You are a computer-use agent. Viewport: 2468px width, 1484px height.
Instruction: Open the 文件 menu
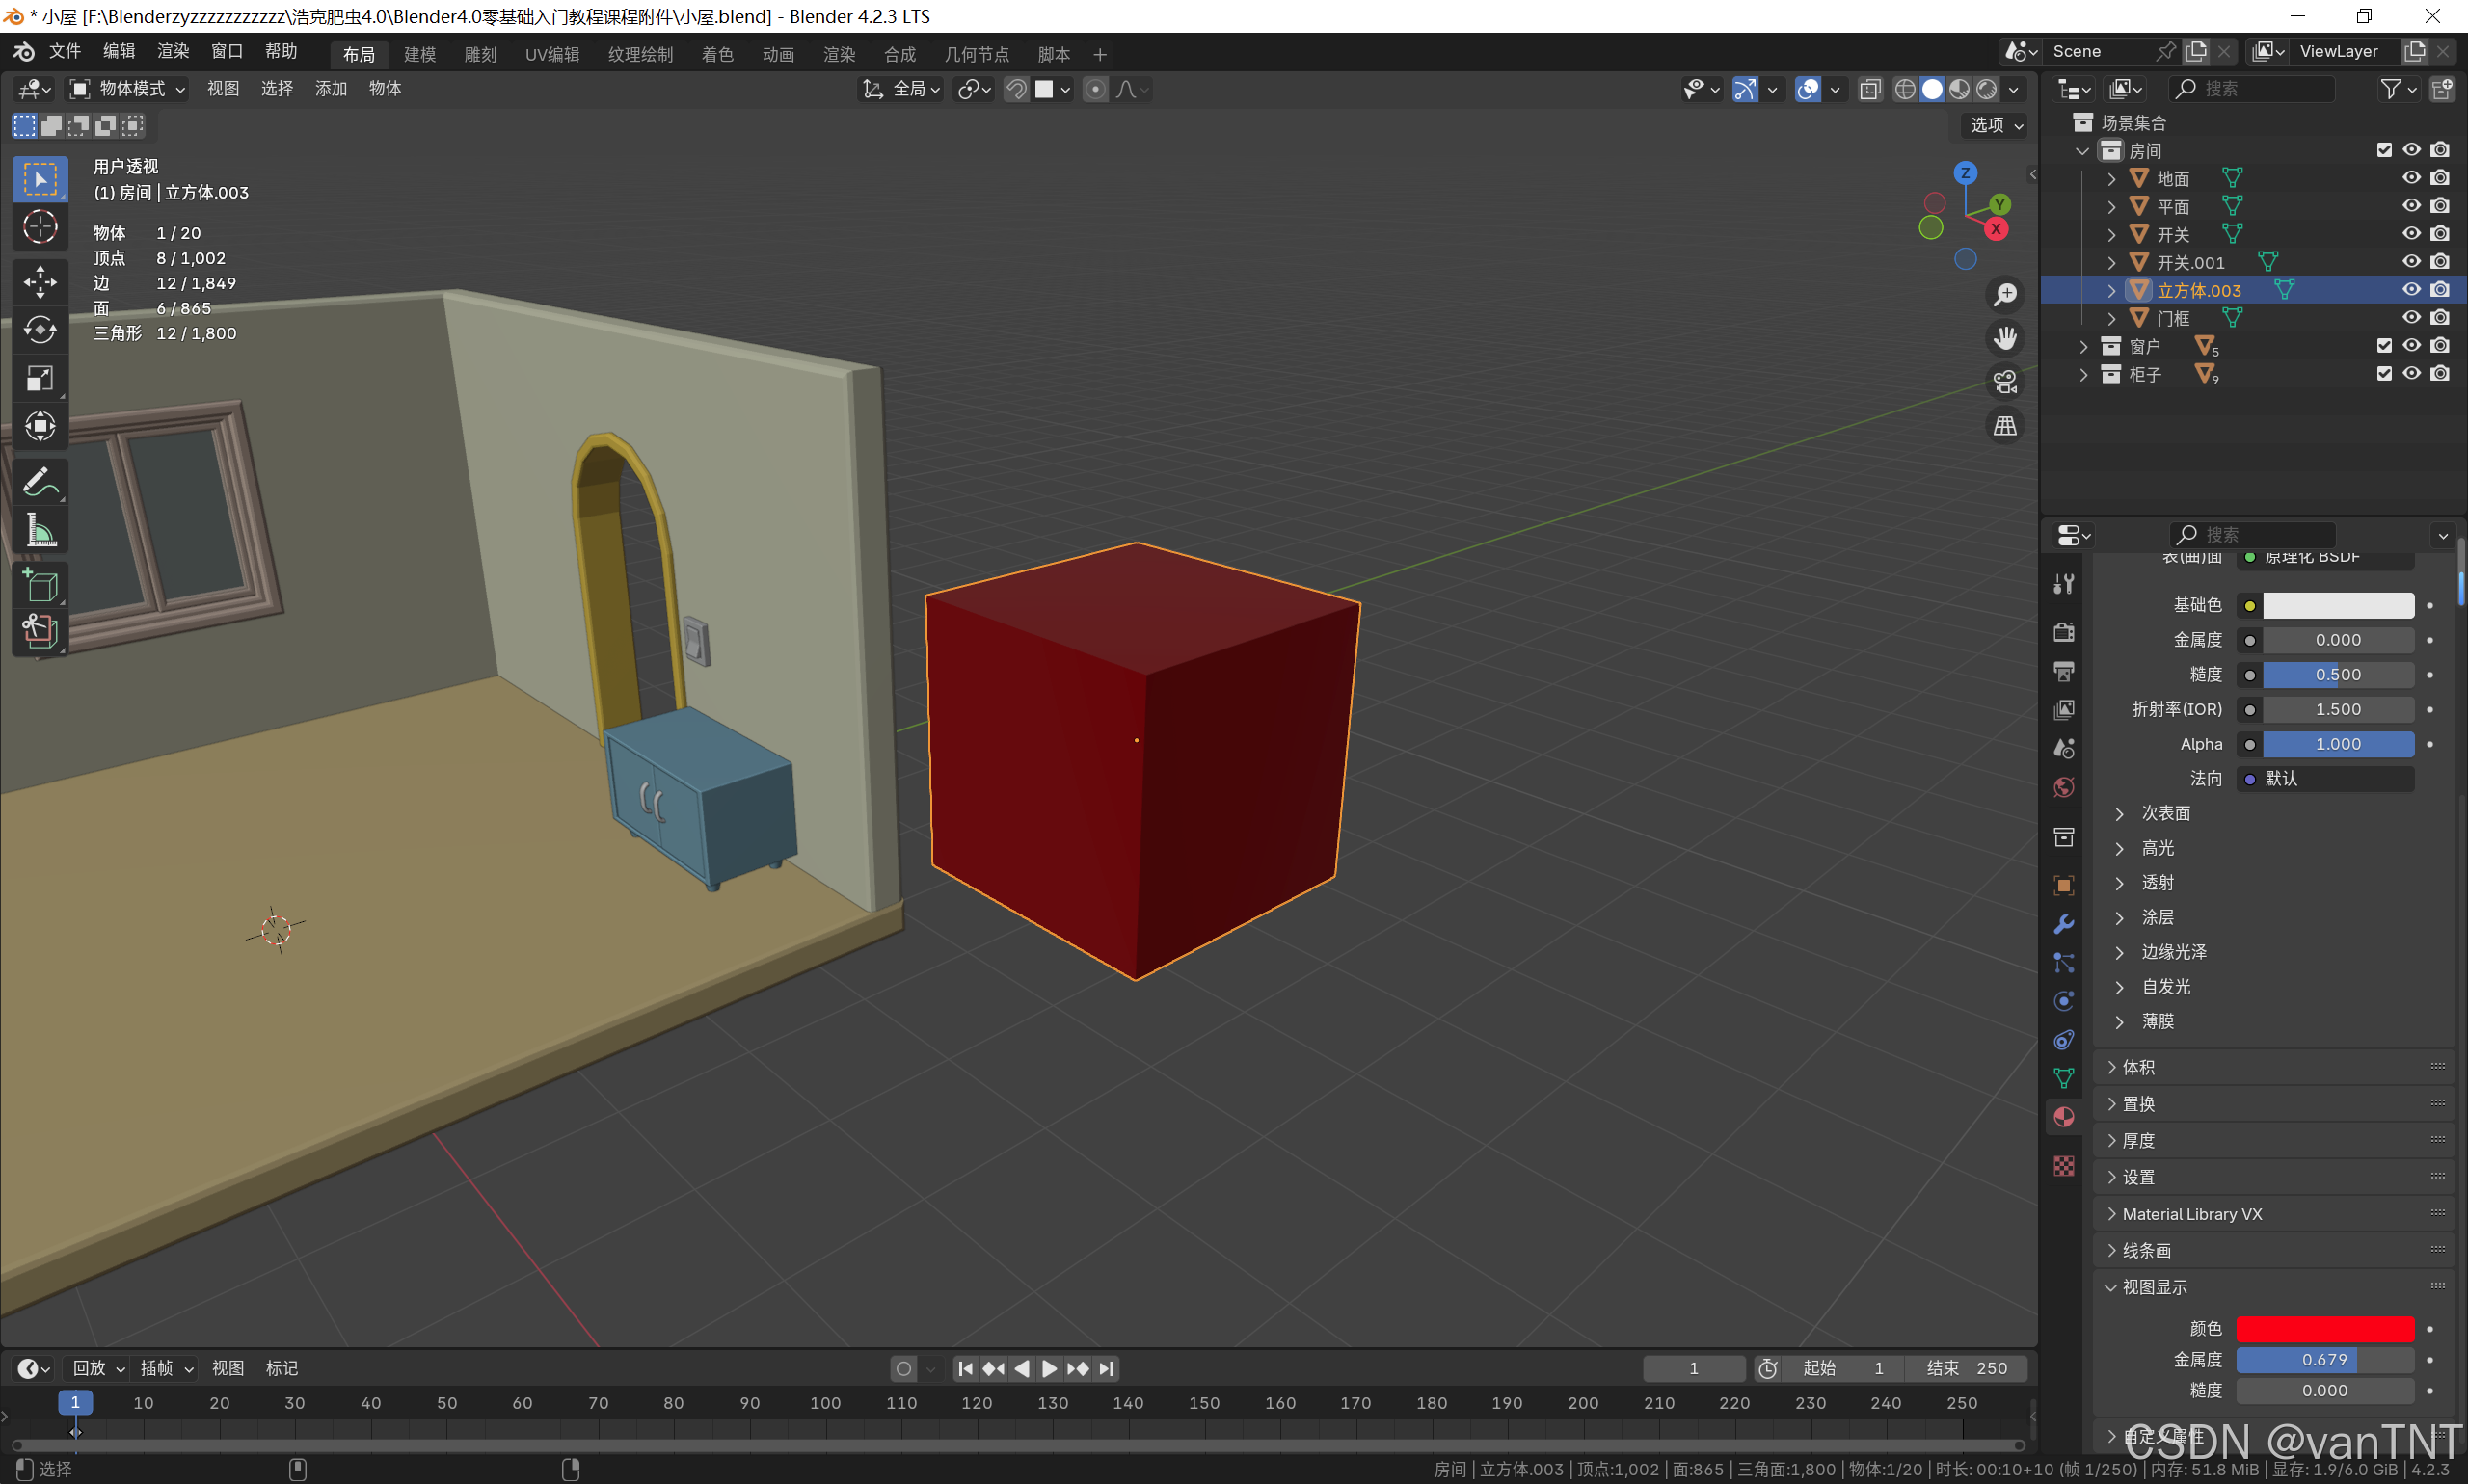pyautogui.click(x=64, y=51)
